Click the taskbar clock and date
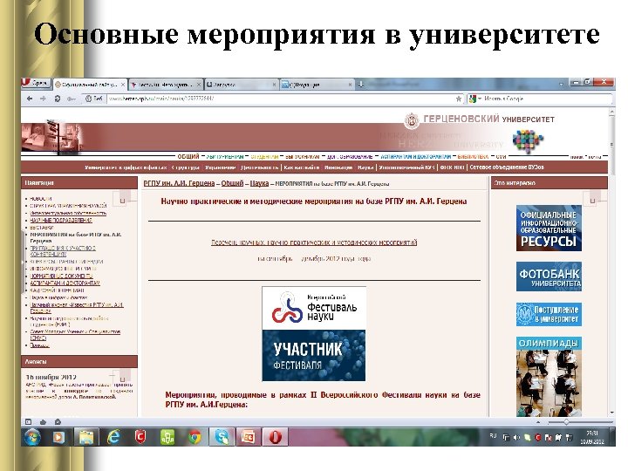 (x=592, y=437)
